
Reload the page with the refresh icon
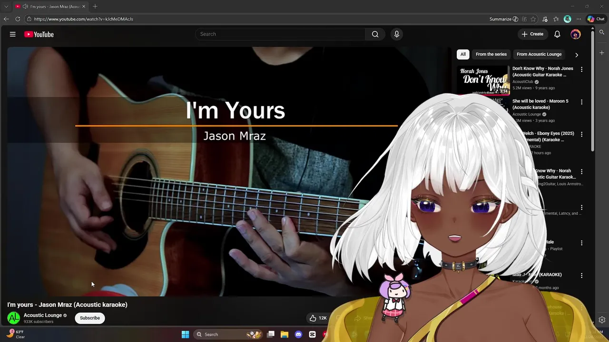(x=18, y=19)
